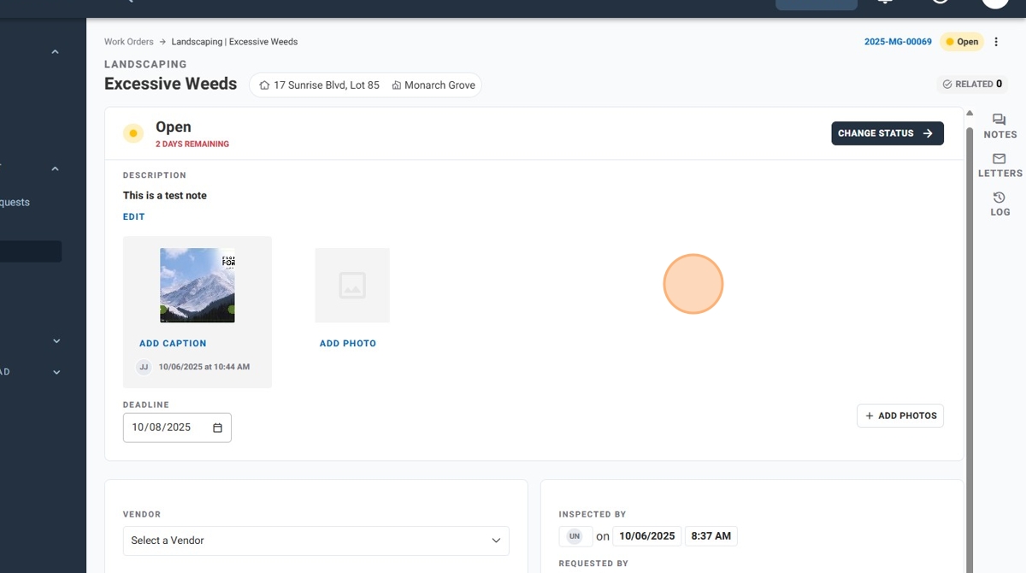Click the empty photo placeholder icon

pyautogui.click(x=352, y=286)
